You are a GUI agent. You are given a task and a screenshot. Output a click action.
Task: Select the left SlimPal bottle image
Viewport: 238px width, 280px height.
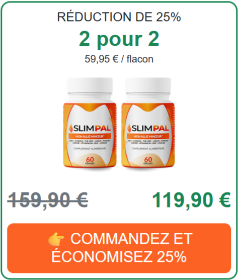[90, 122]
